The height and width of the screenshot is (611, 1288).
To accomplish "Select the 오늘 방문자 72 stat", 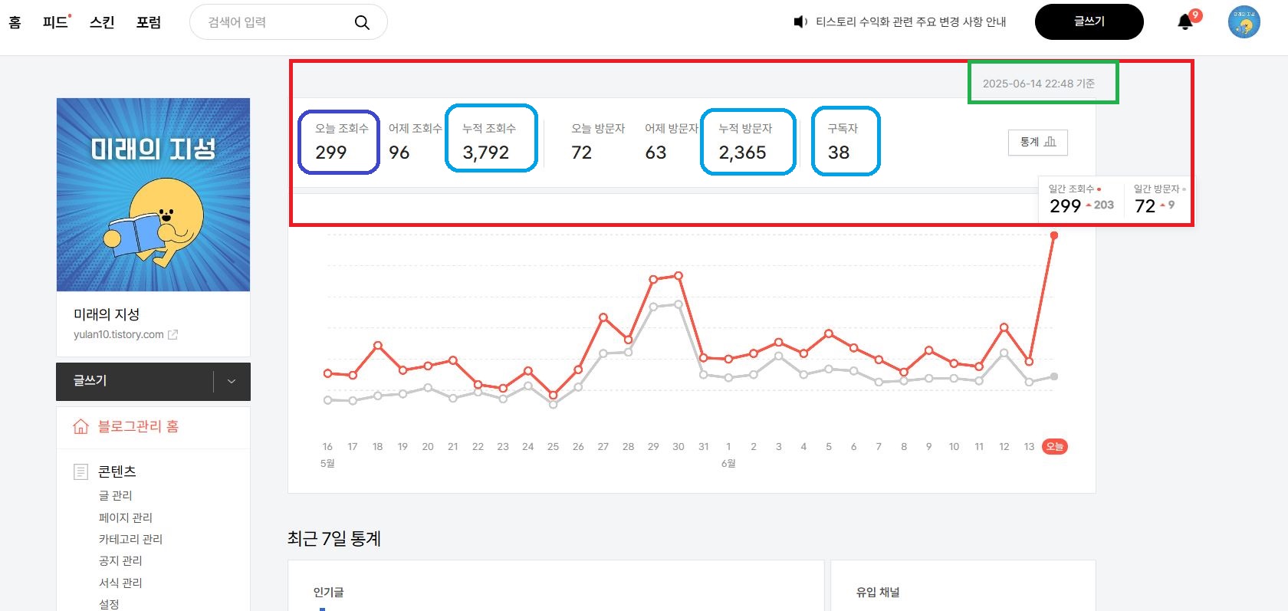I will 598,142.
